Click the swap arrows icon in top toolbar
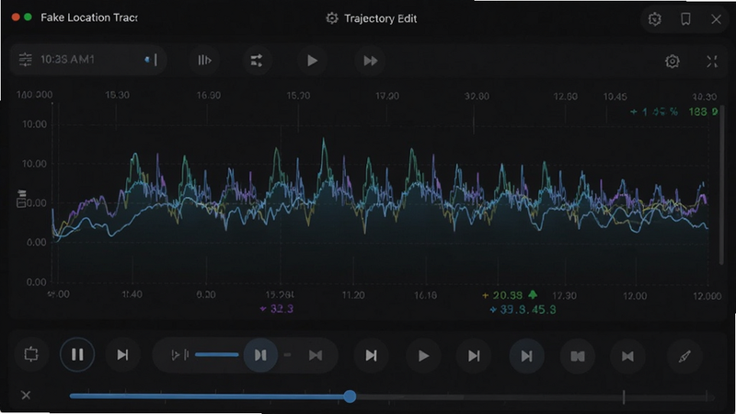This screenshot has width=736, height=414. tap(257, 60)
